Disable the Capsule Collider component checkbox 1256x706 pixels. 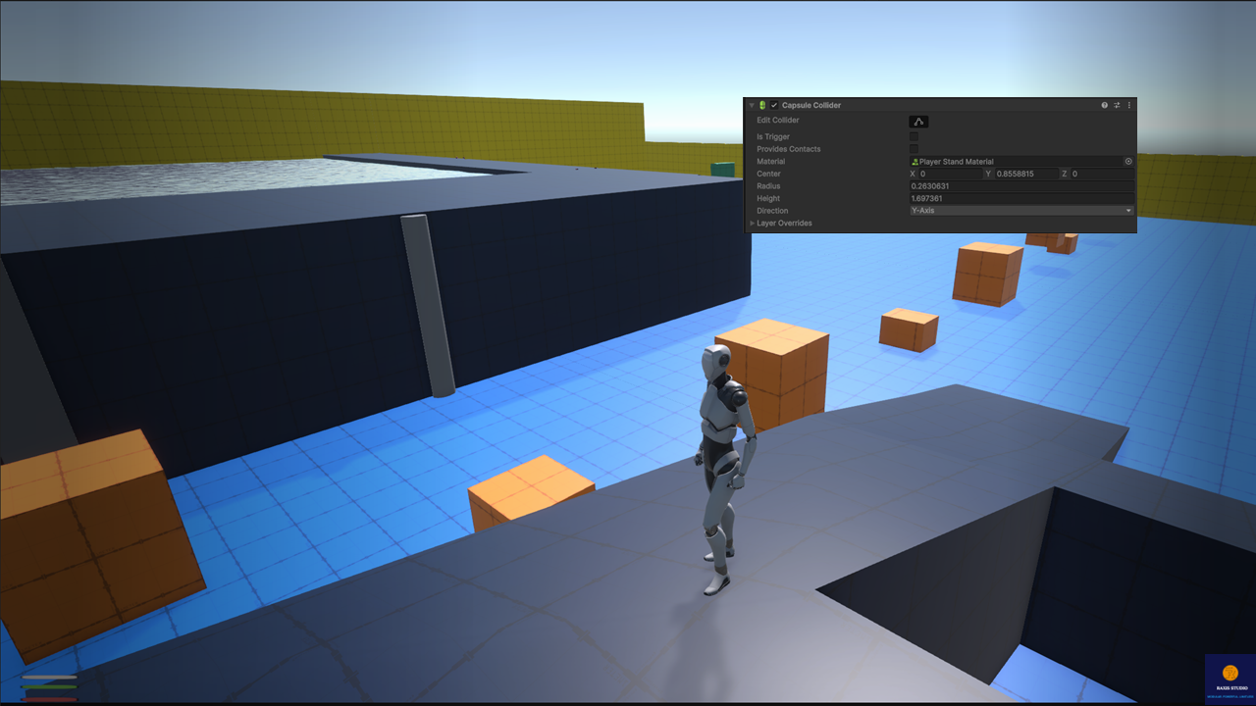(773, 105)
